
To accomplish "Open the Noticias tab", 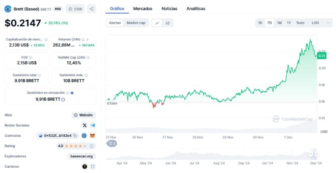I will [169, 9].
